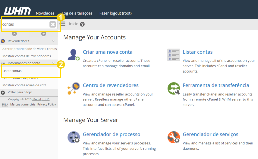Viewport: 258px width, 159px height.
Task: Open the Listar contas heading link
Action: click(198, 52)
